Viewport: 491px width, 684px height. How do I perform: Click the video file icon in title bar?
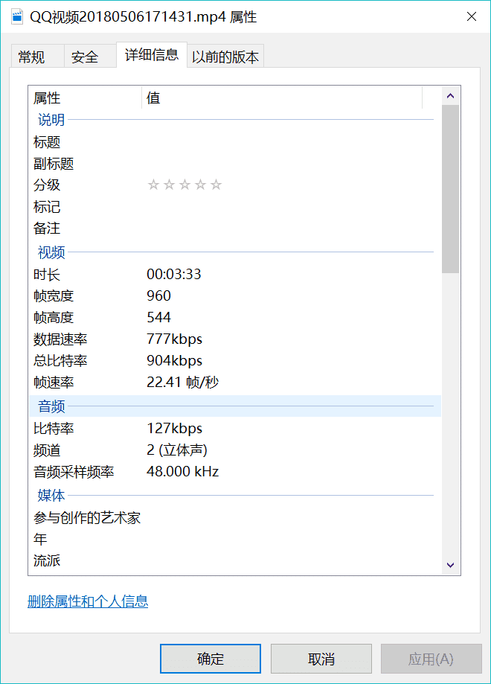coord(16,17)
